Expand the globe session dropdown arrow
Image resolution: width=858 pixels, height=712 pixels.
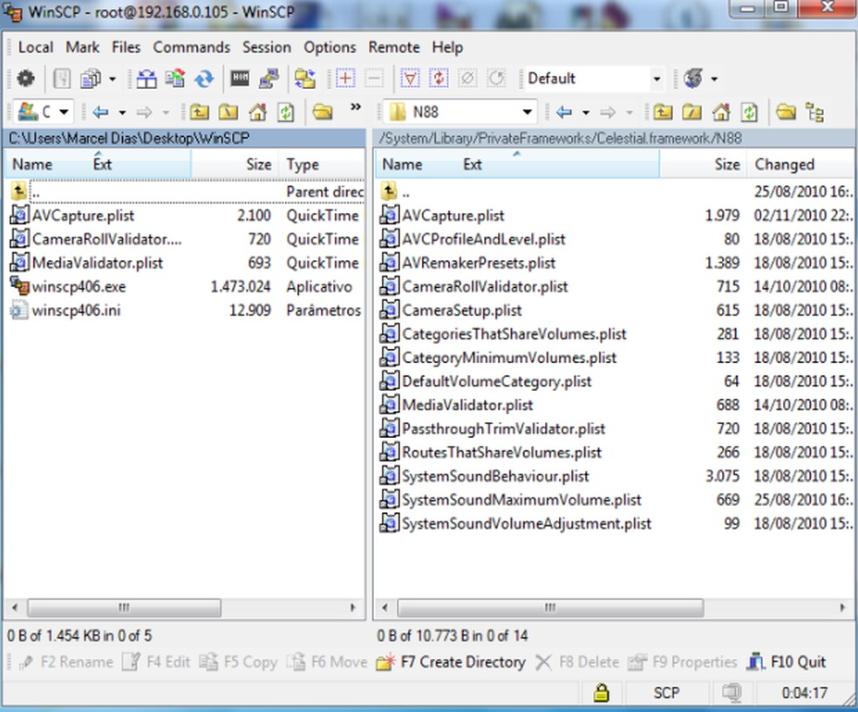(x=714, y=79)
